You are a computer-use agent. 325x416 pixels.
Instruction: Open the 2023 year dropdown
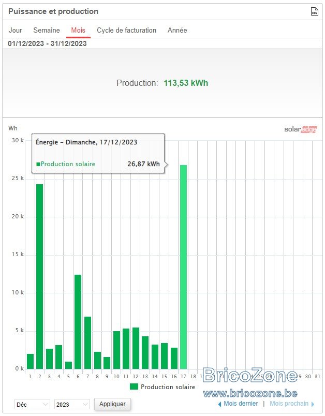72,404
